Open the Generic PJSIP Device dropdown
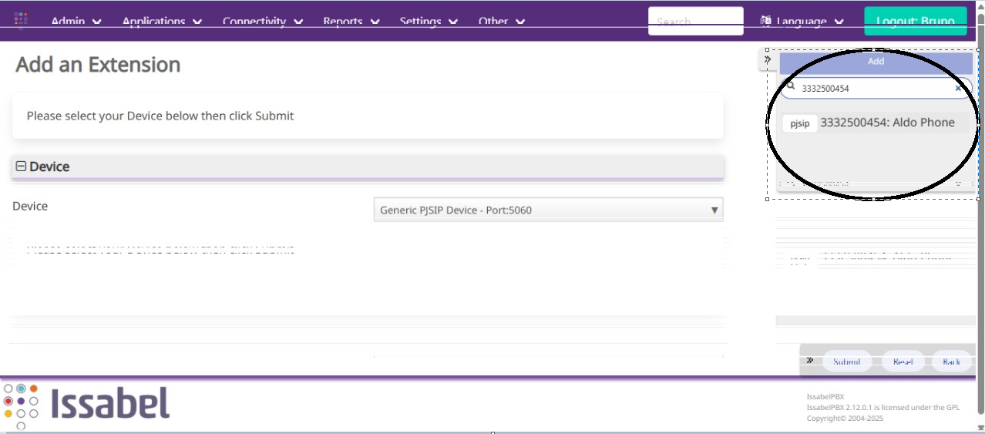Viewport: 985px width, 434px height. click(x=548, y=210)
